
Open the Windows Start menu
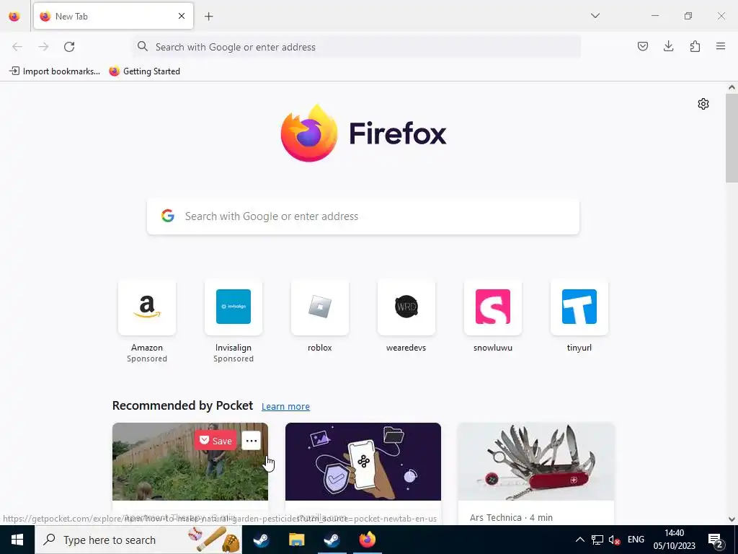[x=17, y=540]
